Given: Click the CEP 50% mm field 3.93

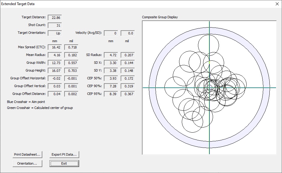Looking at the screenshot, I should (x=111, y=78).
